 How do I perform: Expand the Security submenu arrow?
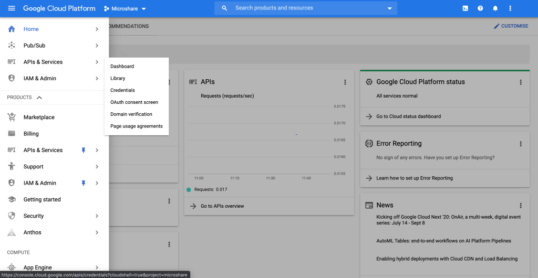click(x=97, y=216)
